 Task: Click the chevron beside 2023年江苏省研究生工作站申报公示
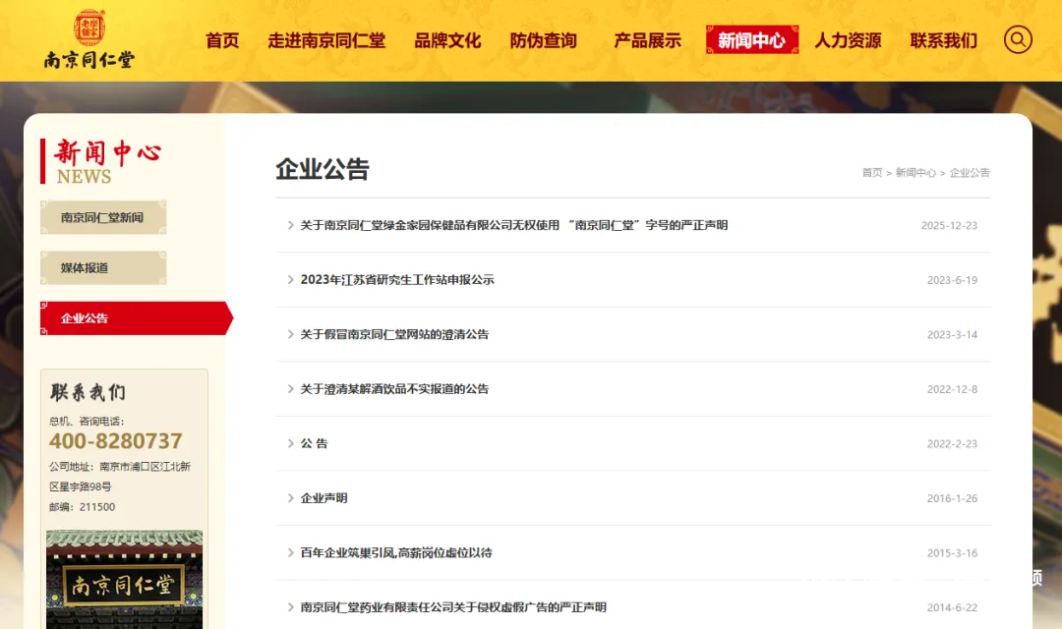(x=290, y=280)
